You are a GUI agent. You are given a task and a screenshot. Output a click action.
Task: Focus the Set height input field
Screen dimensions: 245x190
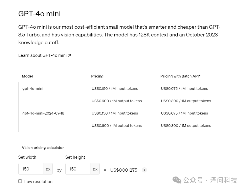pyautogui.click(x=78, y=169)
